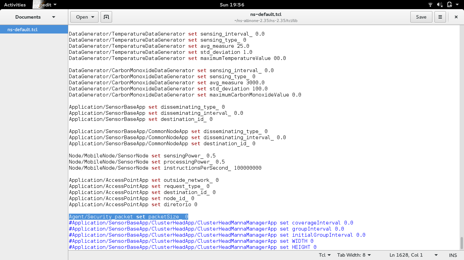Image resolution: width=464 pixels, height=260 pixels.
Task: Click commented line with 'HEIGHT 0'
Action: (193, 247)
